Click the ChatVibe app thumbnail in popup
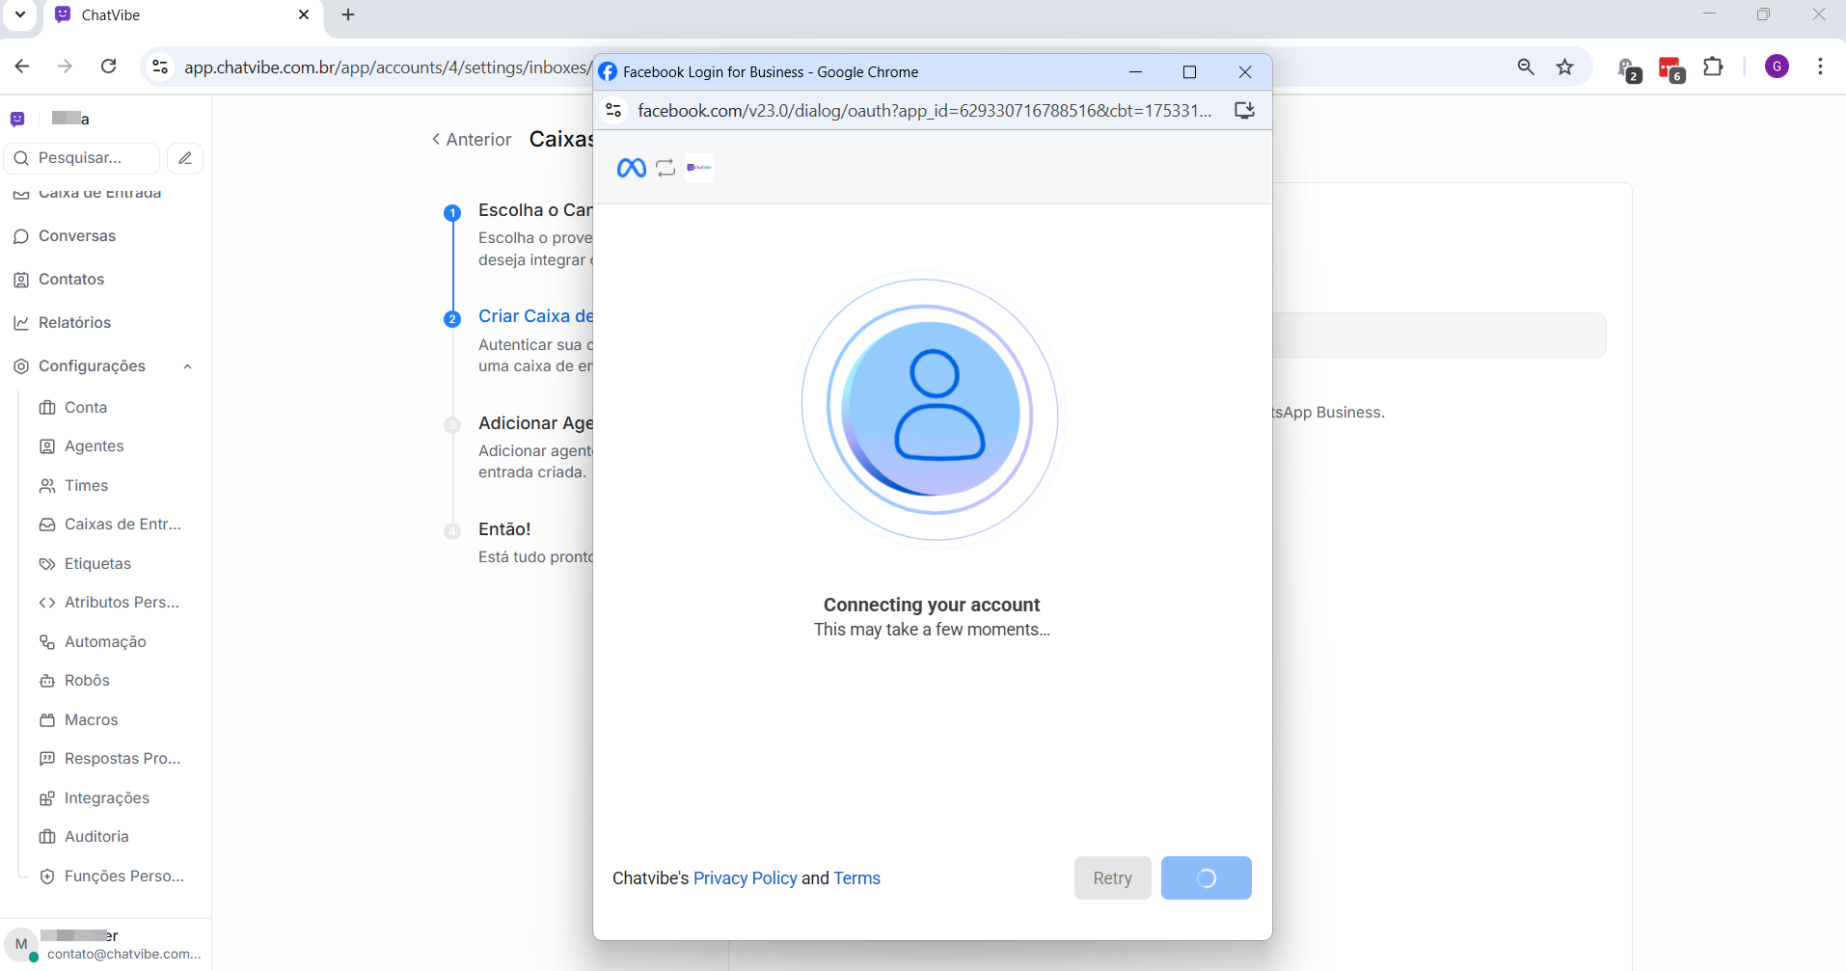 699,168
